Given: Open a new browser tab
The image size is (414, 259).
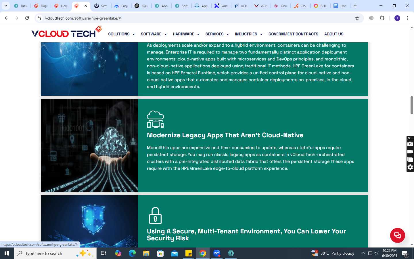Looking at the screenshot, I should [x=355, y=6].
